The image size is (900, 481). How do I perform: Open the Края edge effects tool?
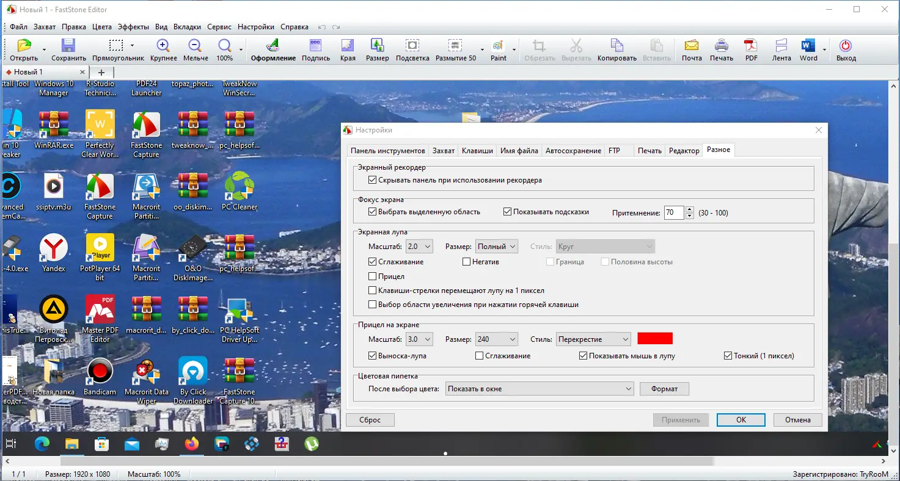pos(348,46)
